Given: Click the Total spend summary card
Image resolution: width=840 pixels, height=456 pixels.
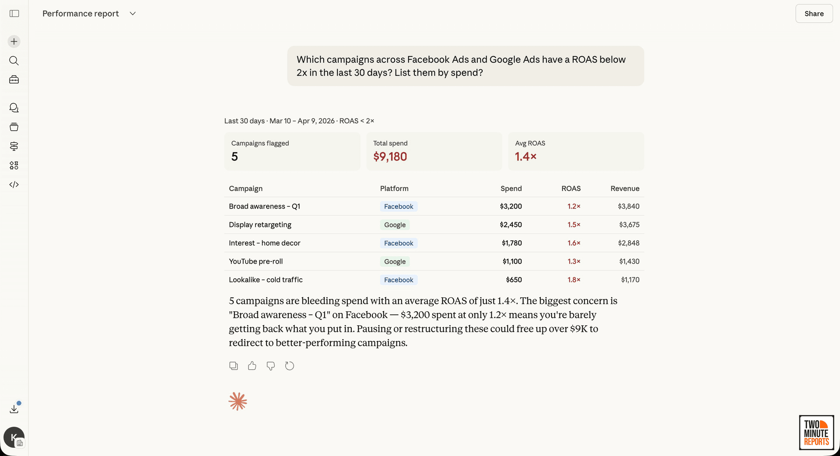Looking at the screenshot, I should coord(434,151).
